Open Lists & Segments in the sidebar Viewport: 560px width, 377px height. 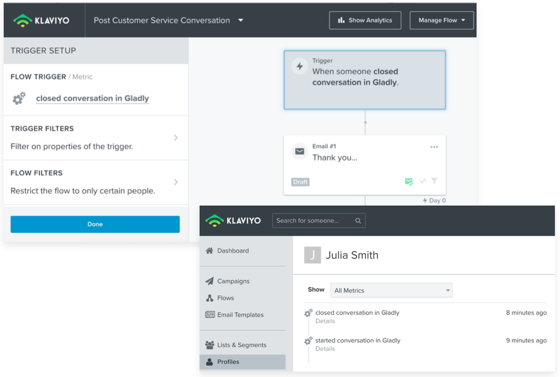242,345
